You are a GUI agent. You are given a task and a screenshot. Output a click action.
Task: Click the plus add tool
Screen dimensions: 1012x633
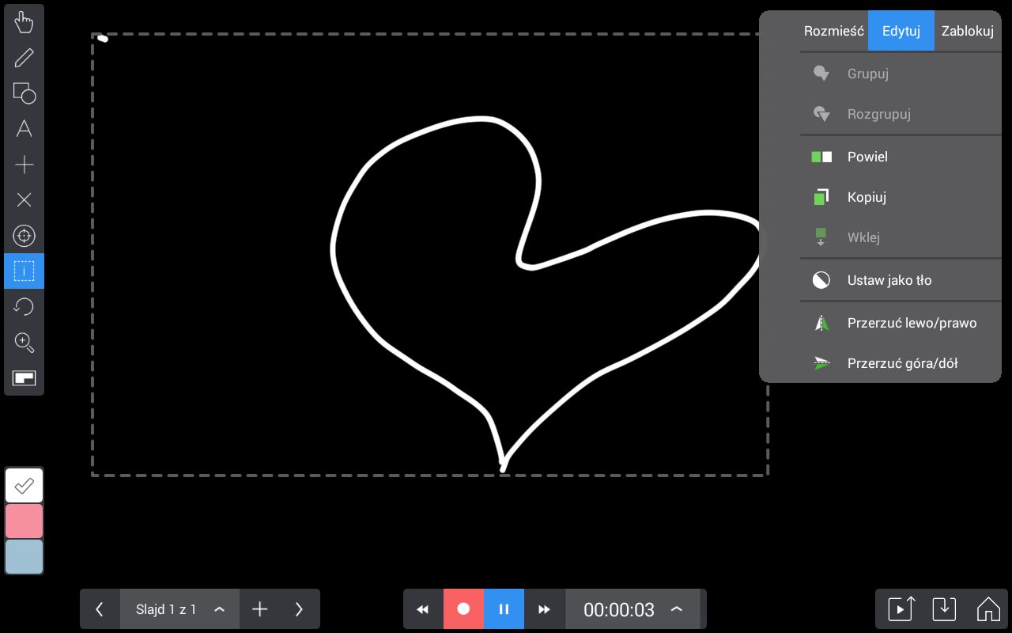[x=25, y=165]
